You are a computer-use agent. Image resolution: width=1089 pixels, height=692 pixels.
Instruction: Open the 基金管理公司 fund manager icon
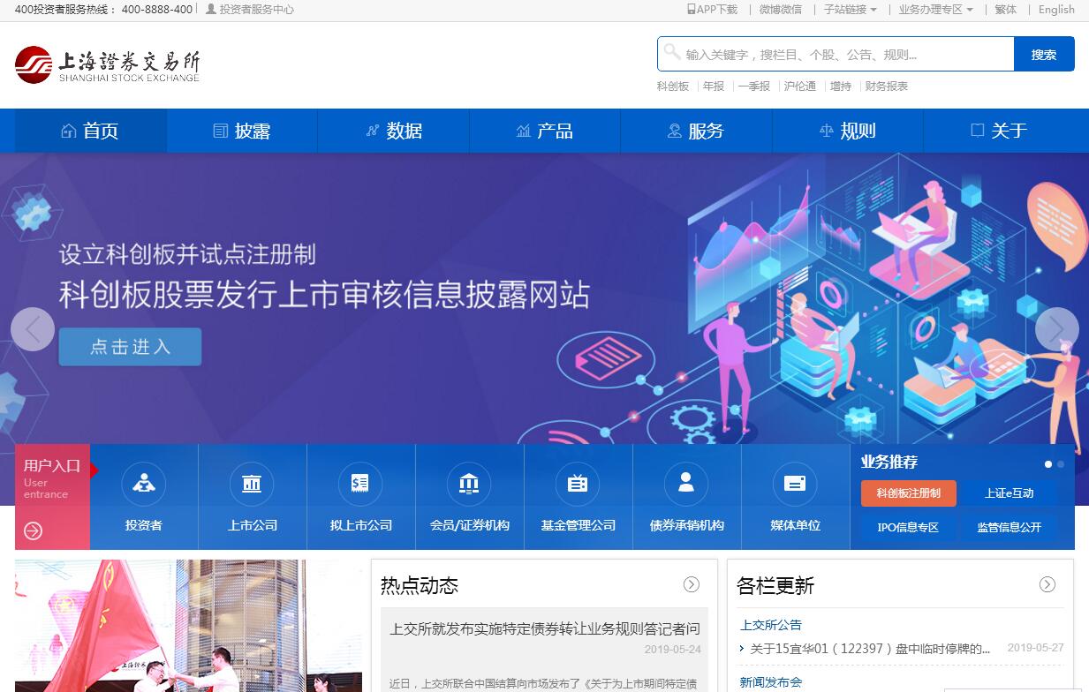tap(578, 484)
